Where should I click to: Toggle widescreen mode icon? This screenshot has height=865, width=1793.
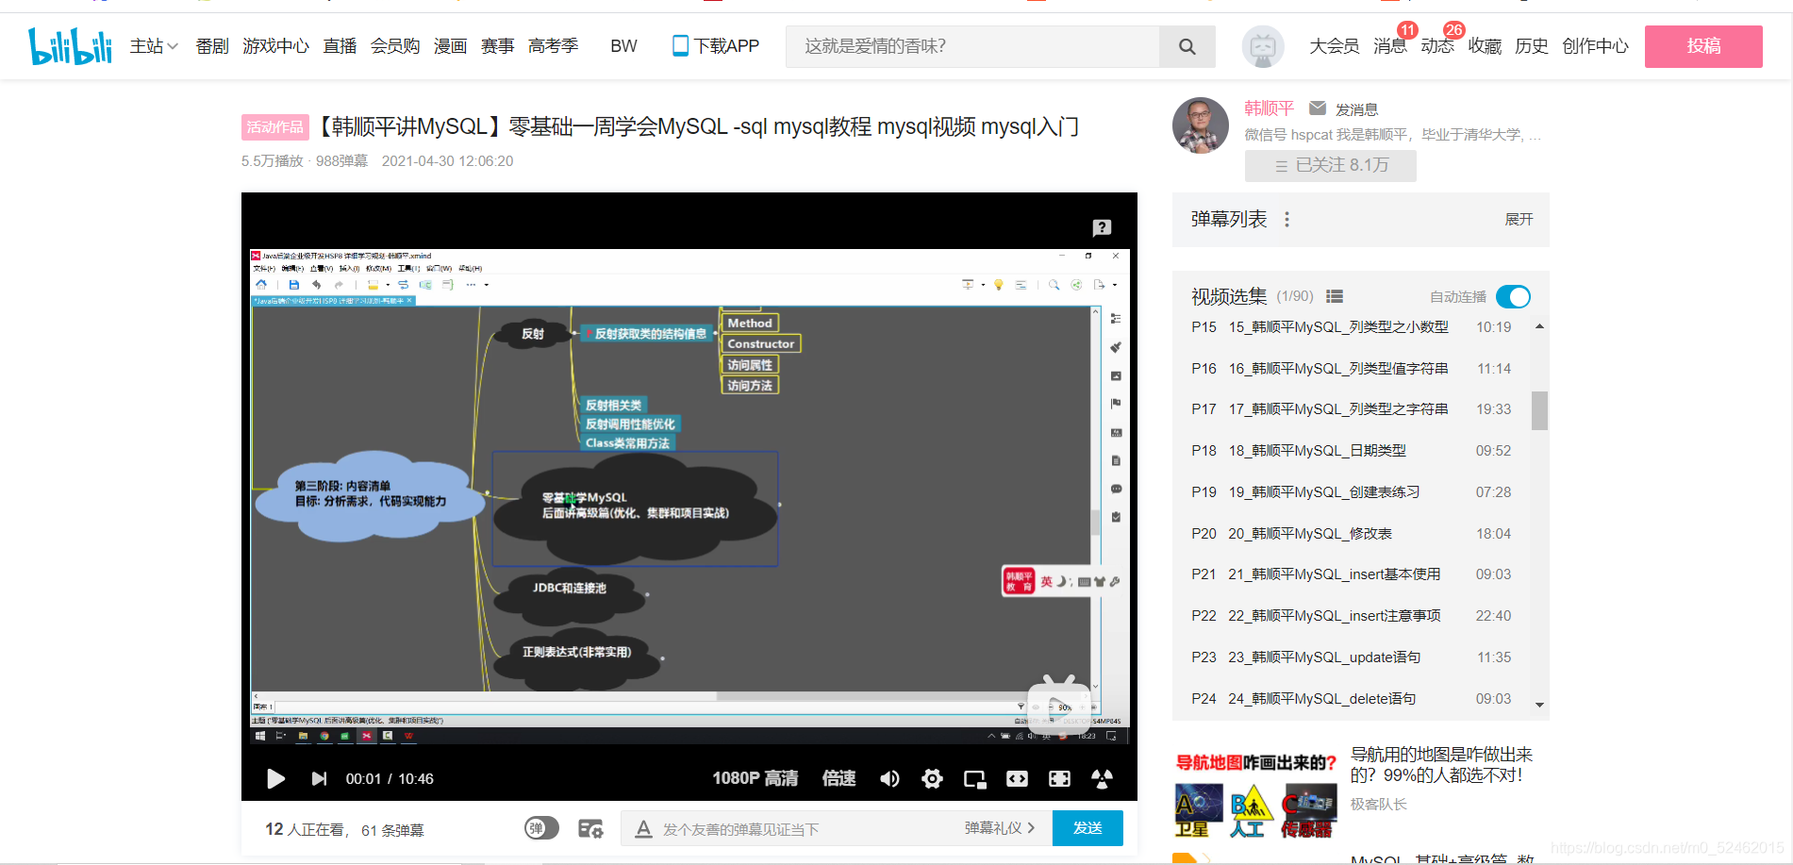(x=1017, y=778)
